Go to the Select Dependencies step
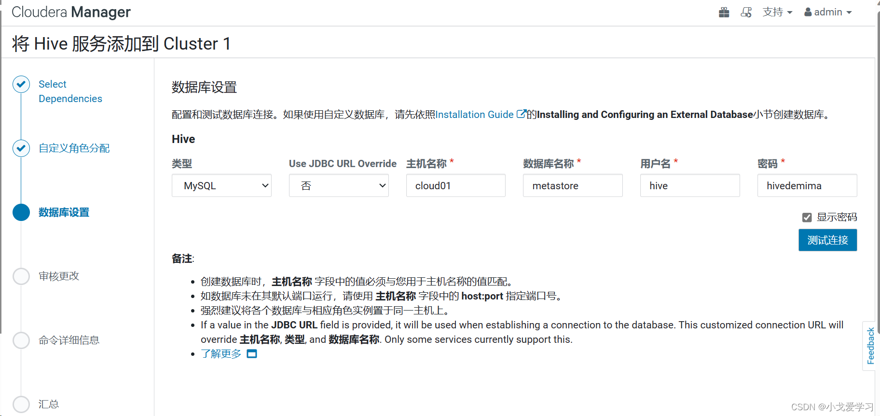880x416 pixels. (70, 91)
